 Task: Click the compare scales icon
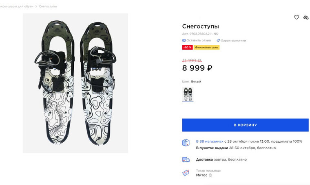(306, 17)
